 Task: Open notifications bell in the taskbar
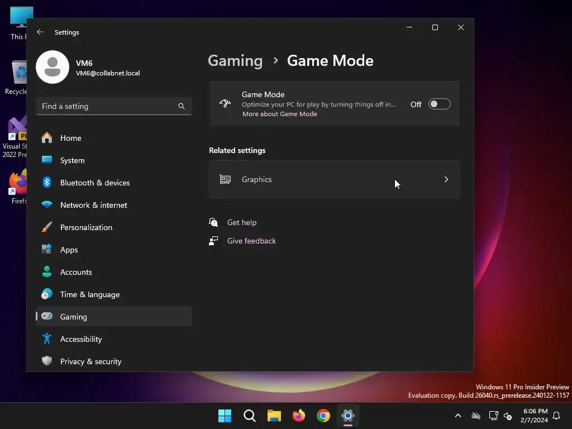pyautogui.click(x=557, y=416)
